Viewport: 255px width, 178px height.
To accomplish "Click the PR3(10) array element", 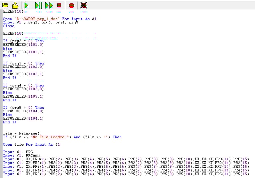I will point(184,167).
